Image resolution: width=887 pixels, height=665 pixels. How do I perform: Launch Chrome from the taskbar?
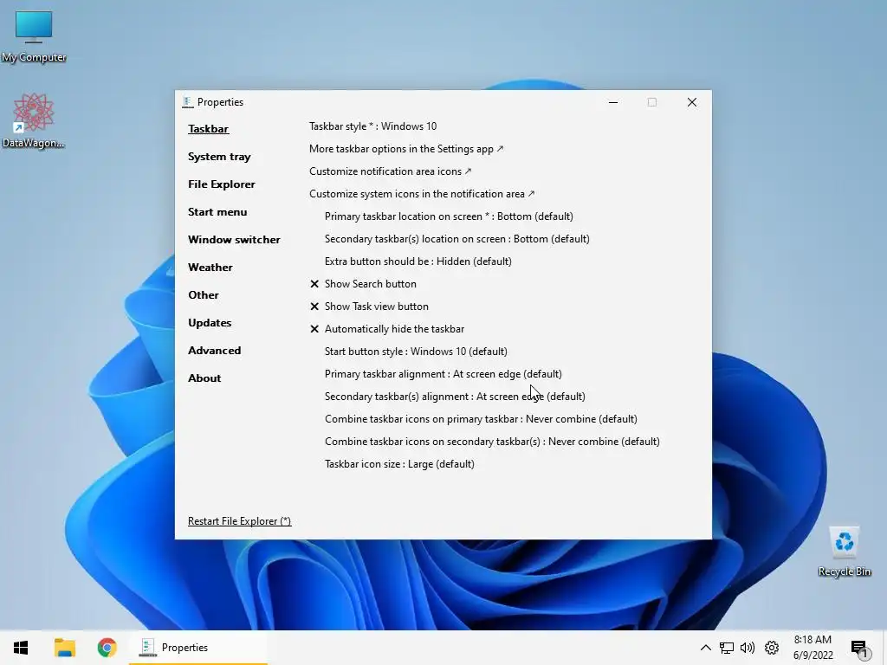point(107,648)
